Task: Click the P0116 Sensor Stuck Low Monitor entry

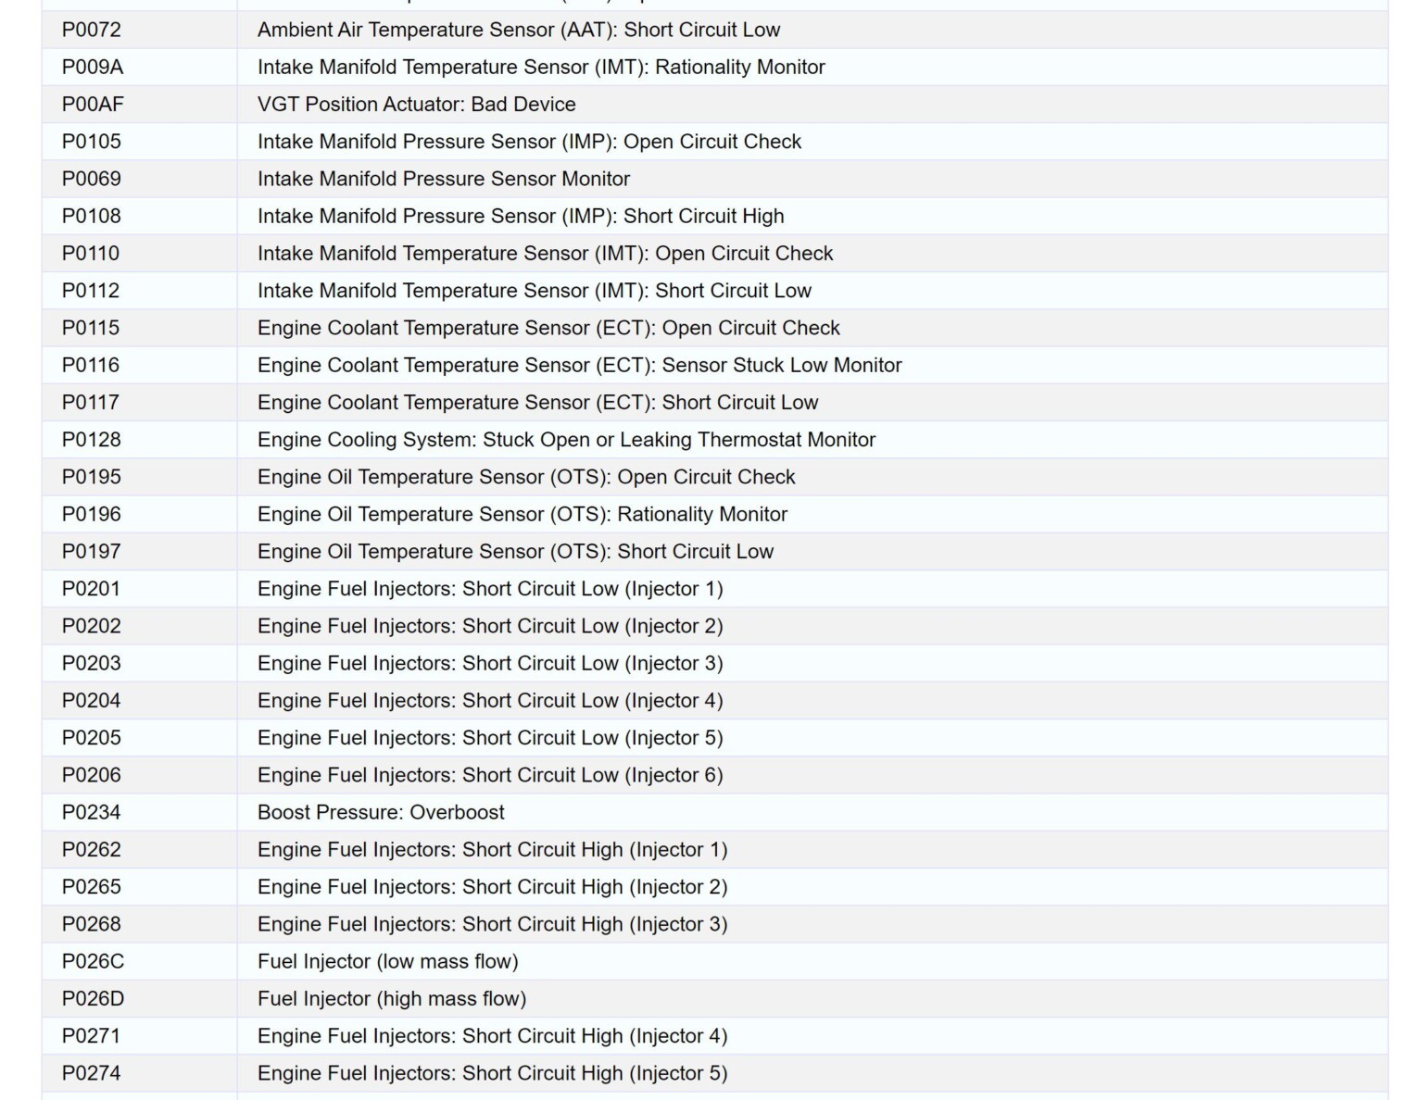Action: click(579, 365)
